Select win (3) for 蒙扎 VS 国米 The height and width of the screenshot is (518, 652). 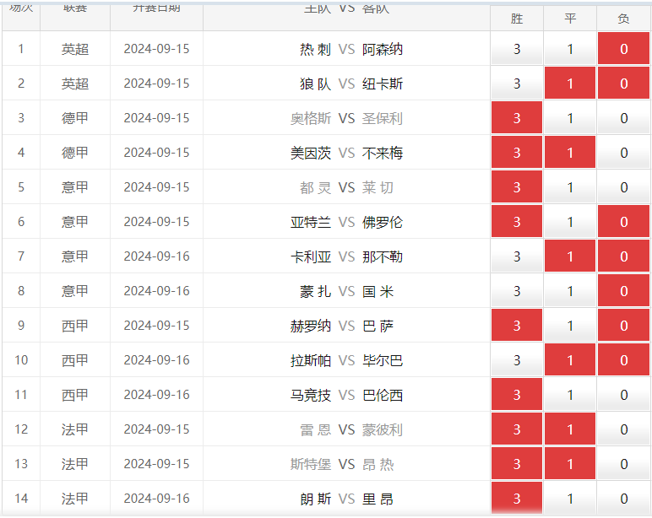[517, 291]
